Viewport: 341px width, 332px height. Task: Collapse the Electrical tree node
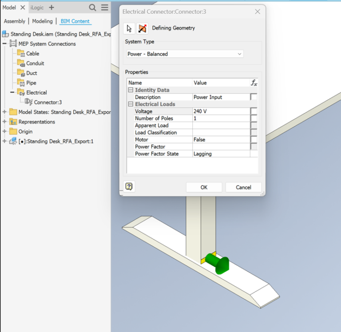point(12,92)
